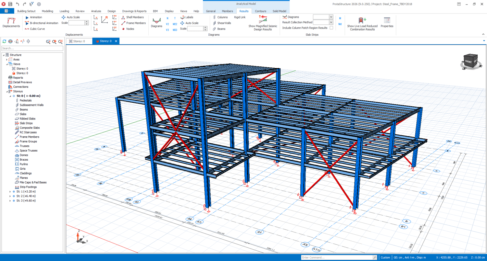Click Bi-directional Animation
This screenshot has width=487, height=261.
(x=42, y=23)
